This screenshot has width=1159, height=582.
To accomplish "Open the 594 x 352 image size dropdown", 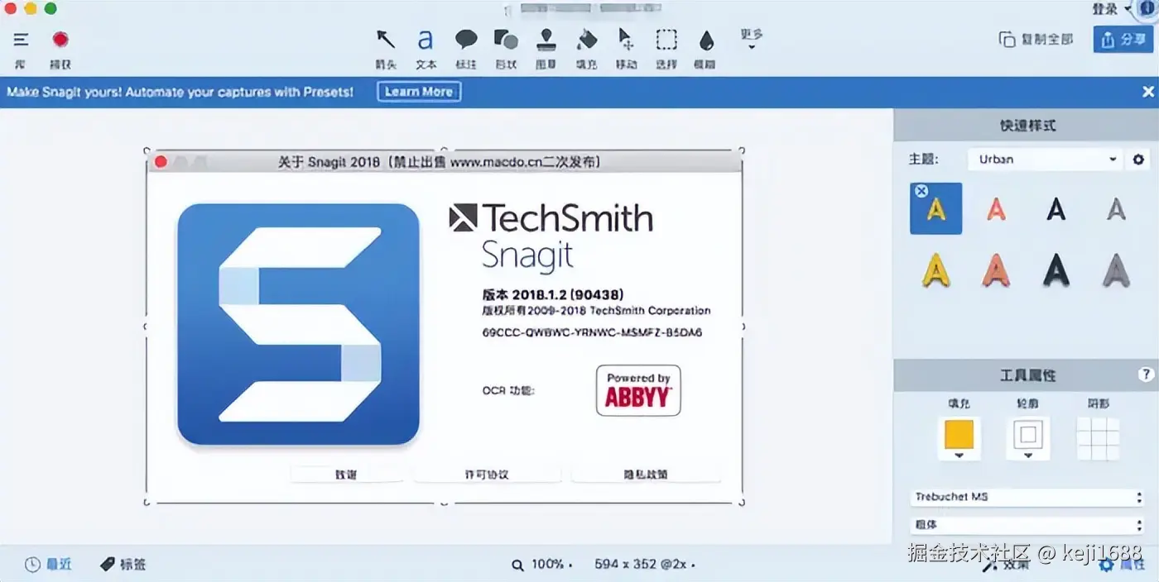I will coord(644,565).
